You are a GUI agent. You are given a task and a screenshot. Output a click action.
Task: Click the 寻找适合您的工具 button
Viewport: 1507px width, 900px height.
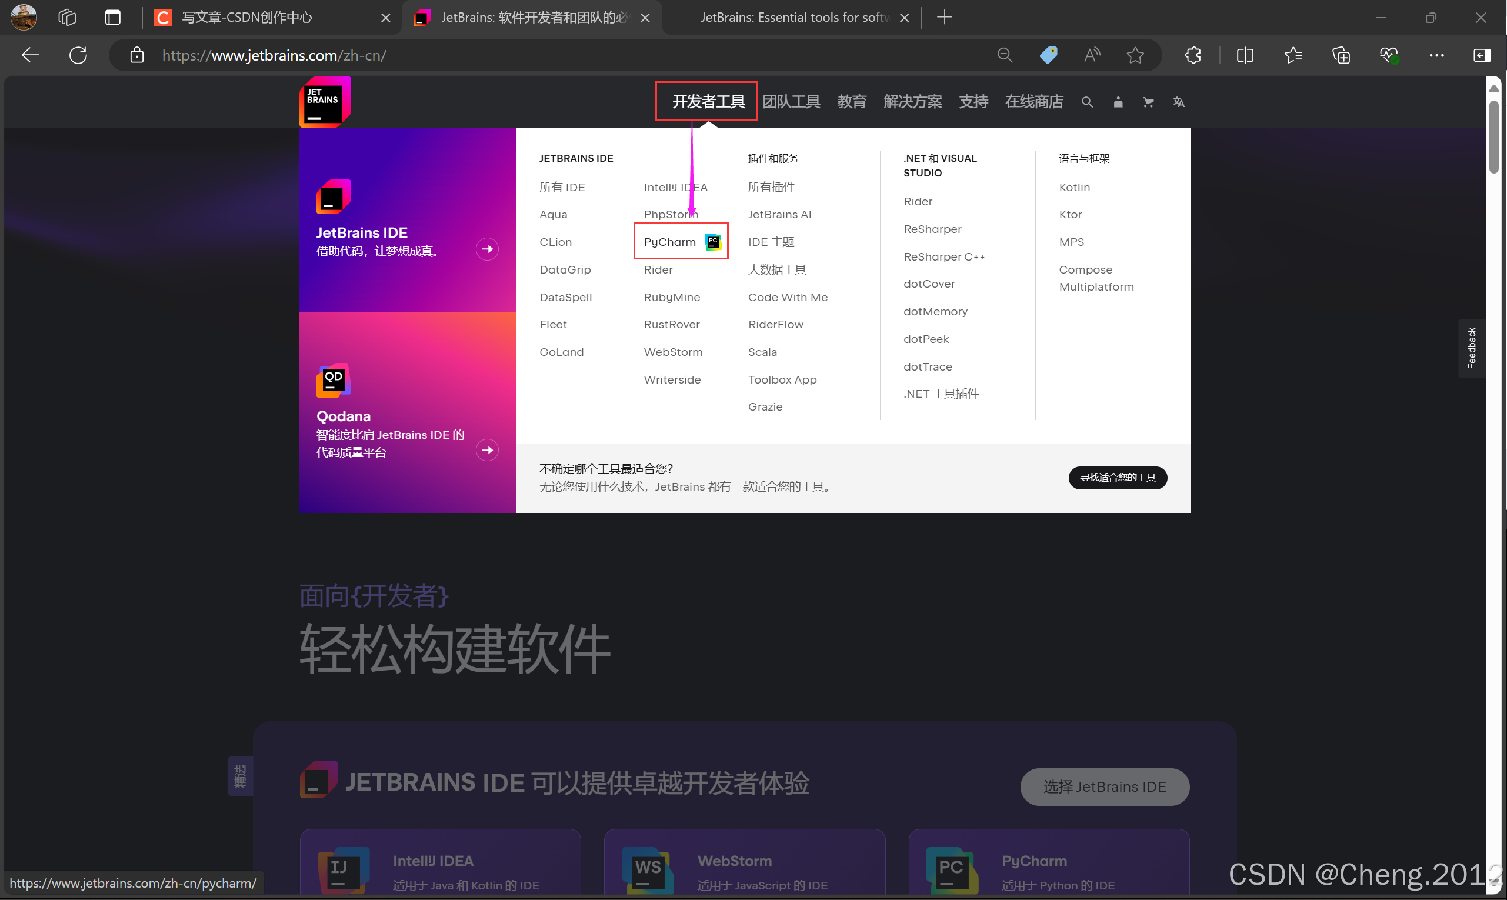[1118, 477]
